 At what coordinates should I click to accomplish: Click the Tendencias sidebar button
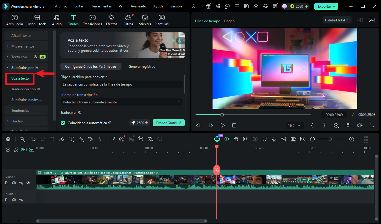26,110
